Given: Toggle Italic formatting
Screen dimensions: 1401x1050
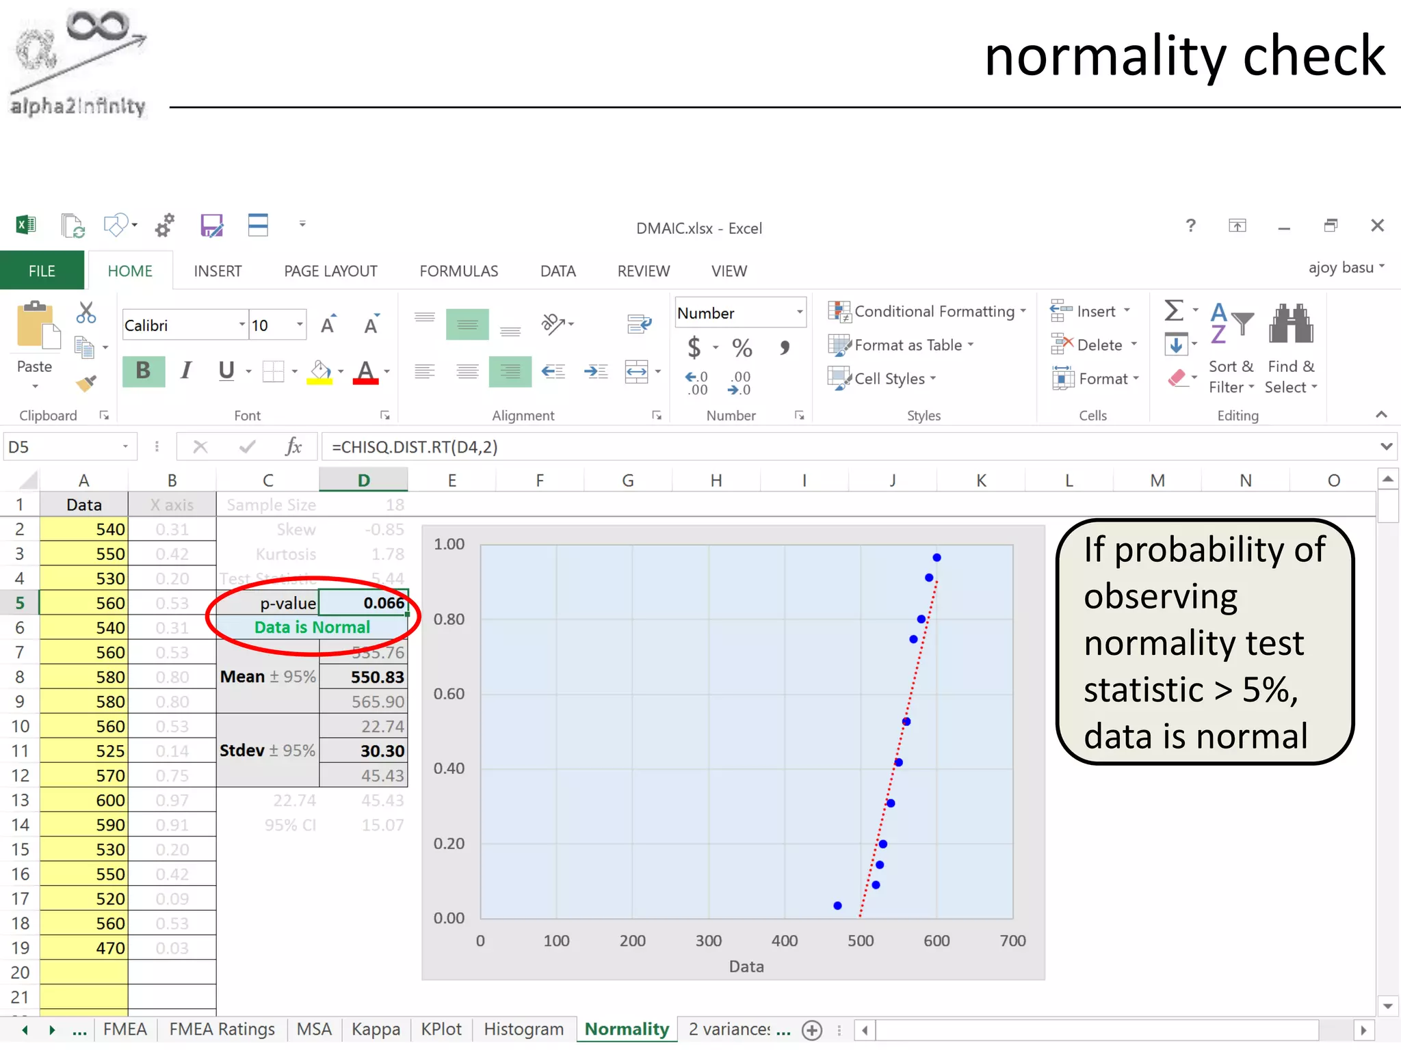Looking at the screenshot, I should [x=186, y=371].
